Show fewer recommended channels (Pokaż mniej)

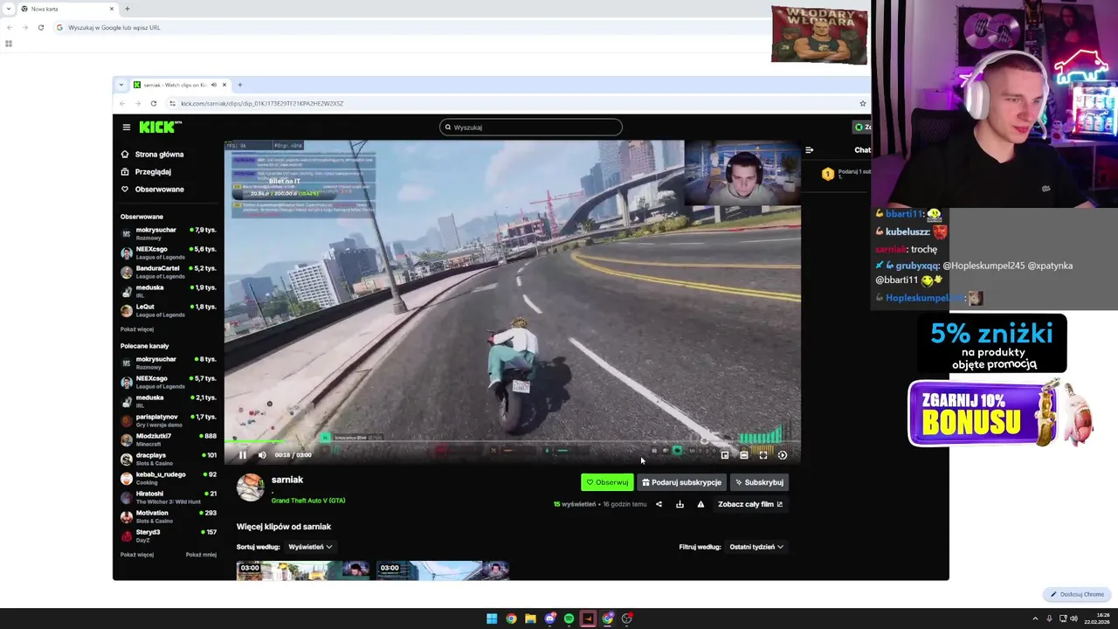tap(201, 555)
